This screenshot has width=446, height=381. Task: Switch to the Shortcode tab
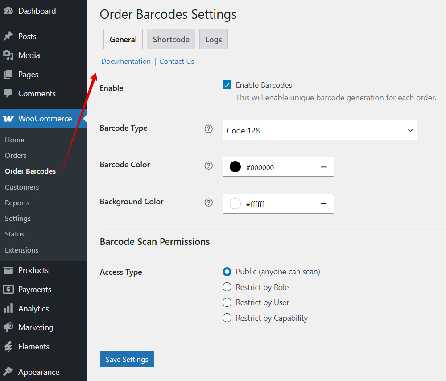tap(171, 39)
